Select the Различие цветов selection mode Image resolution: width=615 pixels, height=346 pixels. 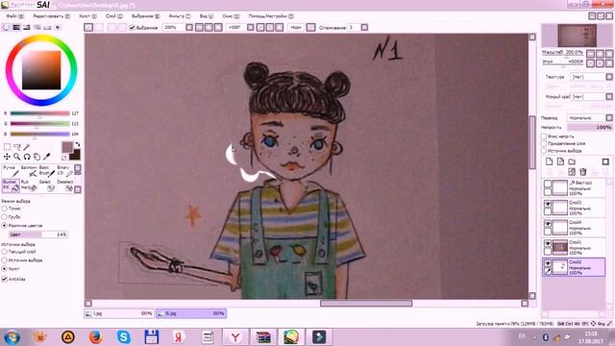tap(4, 226)
